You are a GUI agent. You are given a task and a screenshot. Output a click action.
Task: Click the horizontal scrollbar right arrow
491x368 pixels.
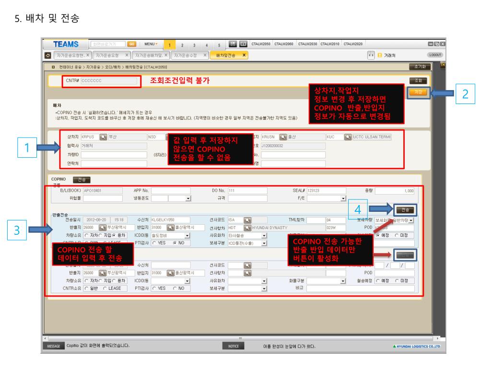437,338
